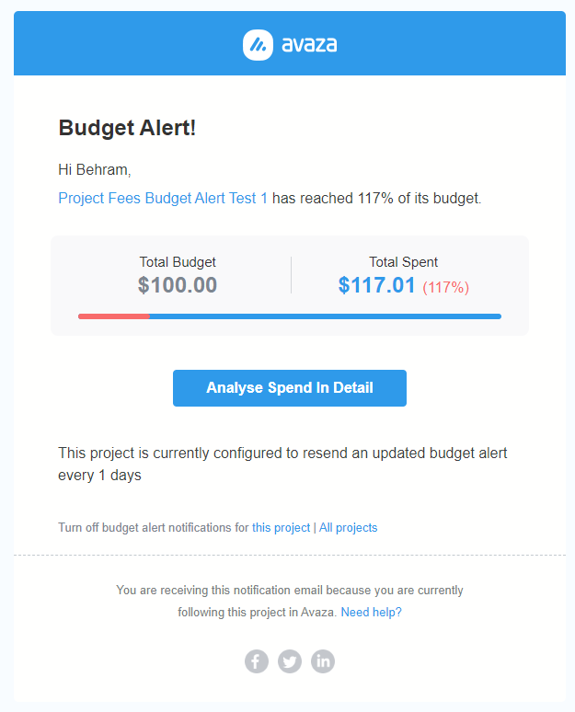575x712 pixels.
Task: Open the Need help? link
Action: point(371,612)
